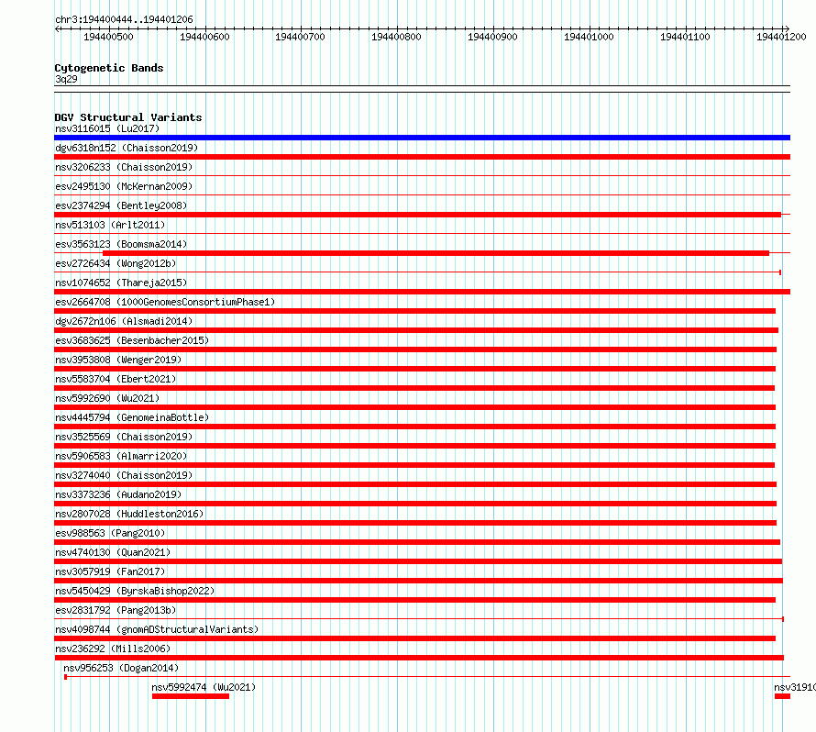Viewport: 816px width, 732px height.
Task: Open esv2495130 (McKernan2009) variant label
Action: [x=124, y=186]
